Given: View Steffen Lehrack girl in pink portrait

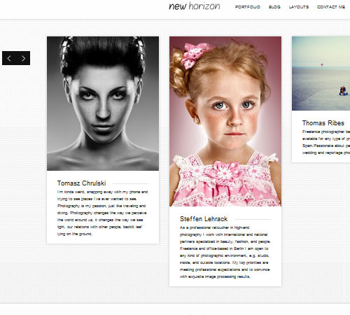Looking at the screenshot, I should coord(225,121).
